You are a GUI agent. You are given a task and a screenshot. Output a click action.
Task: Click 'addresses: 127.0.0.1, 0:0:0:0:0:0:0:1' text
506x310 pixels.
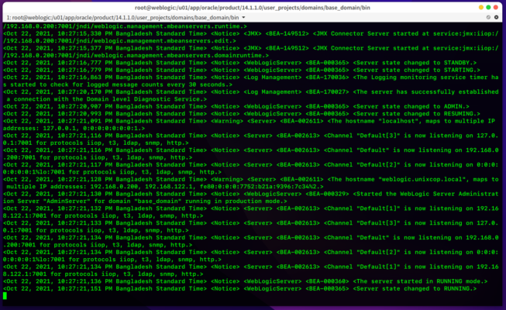click(71, 129)
